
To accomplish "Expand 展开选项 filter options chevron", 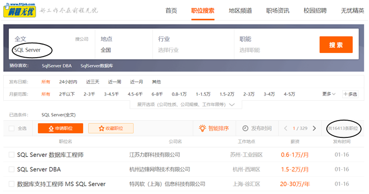I will click(x=232, y=105).
